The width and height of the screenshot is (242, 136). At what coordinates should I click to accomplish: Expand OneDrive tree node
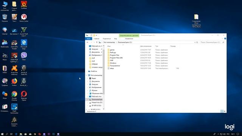coord(87,71)
